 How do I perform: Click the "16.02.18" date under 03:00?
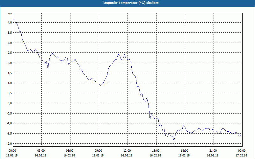tap(40, 156)
